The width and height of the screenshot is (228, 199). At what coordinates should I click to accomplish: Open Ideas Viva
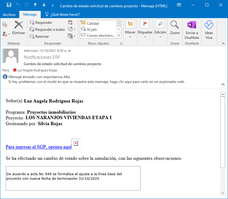209,30
